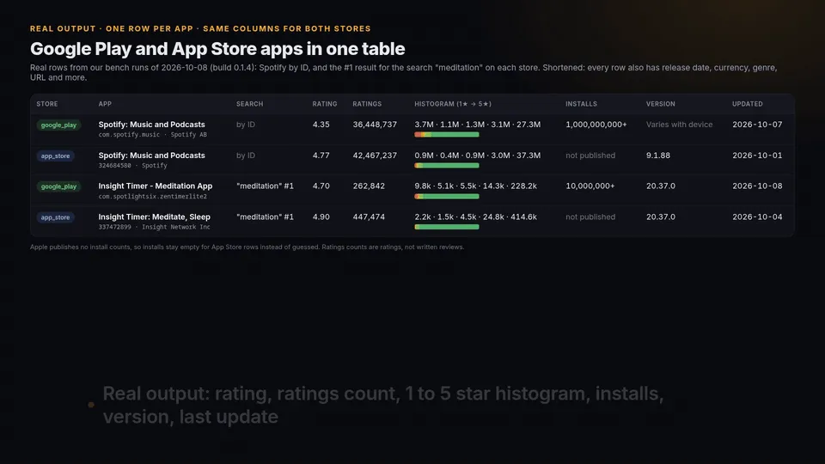Click the RATING column header
The height and width of the screenshot is (464, 825).
click(x=325, y=104)
